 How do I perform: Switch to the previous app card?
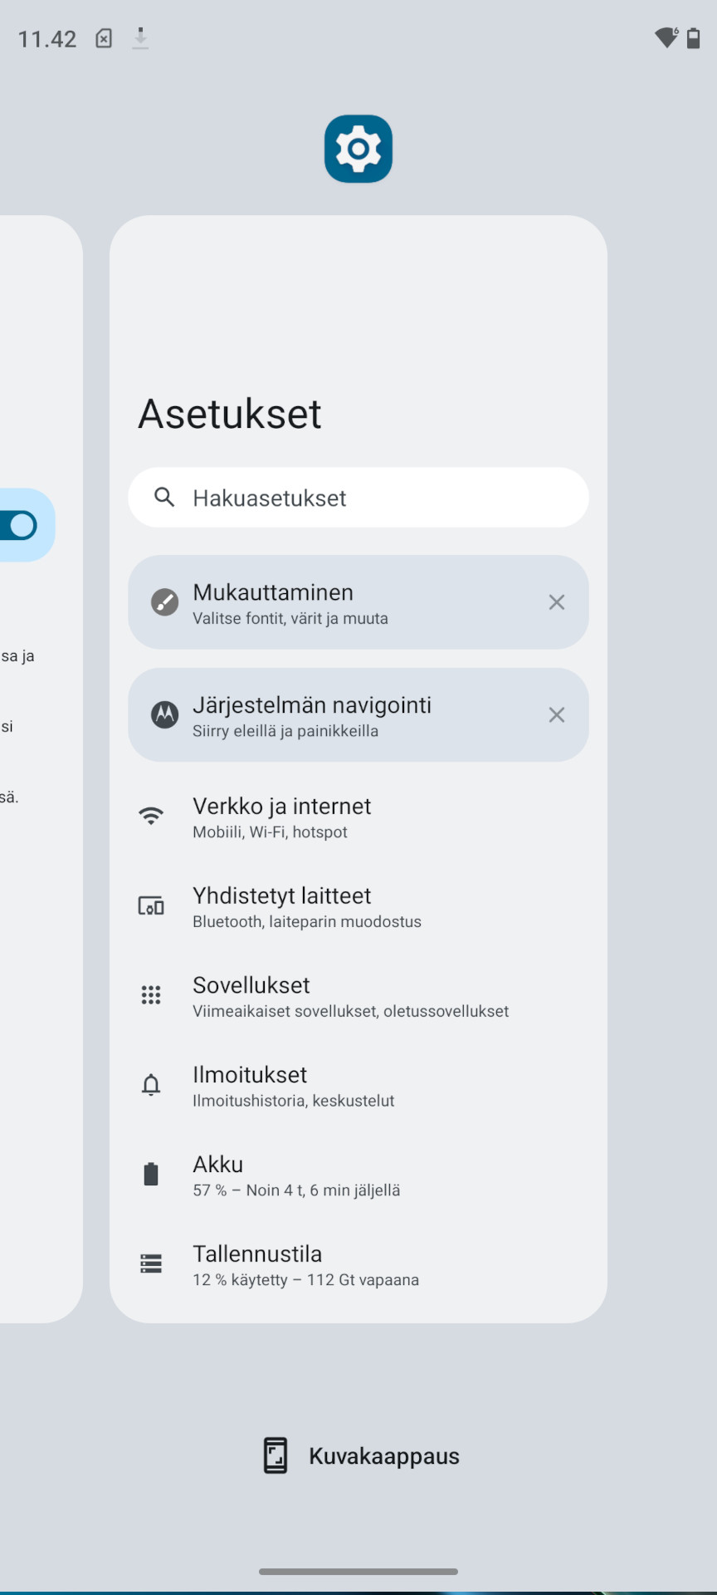pos(41,768)
